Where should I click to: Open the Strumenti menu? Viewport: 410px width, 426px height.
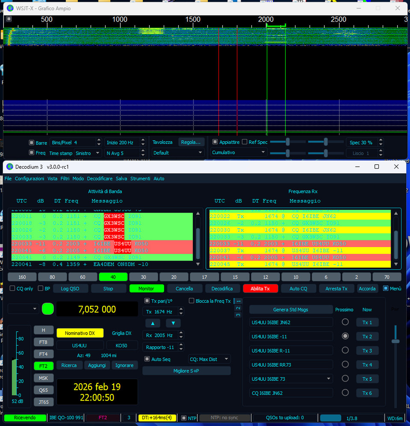click(x=140, y=179)
